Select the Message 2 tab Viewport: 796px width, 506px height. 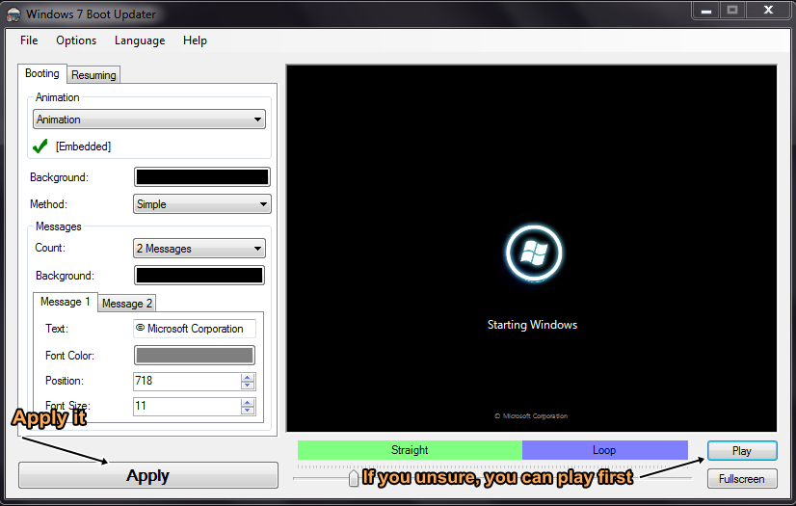(x=127, y=304)
